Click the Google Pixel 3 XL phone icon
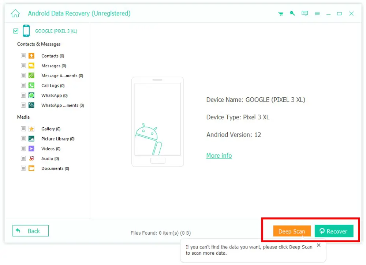 26,31
